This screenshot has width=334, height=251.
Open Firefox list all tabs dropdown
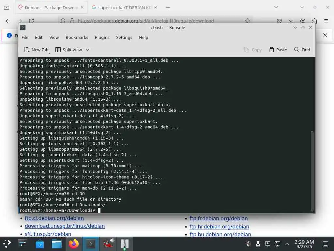276,7
